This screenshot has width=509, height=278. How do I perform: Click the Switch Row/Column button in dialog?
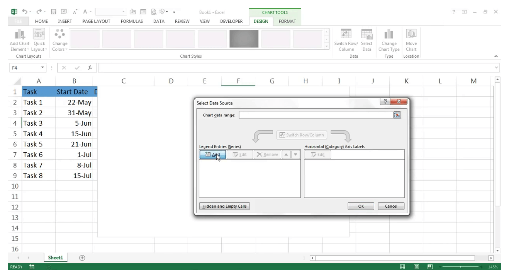pyautogui.click(x=302, y=135)
